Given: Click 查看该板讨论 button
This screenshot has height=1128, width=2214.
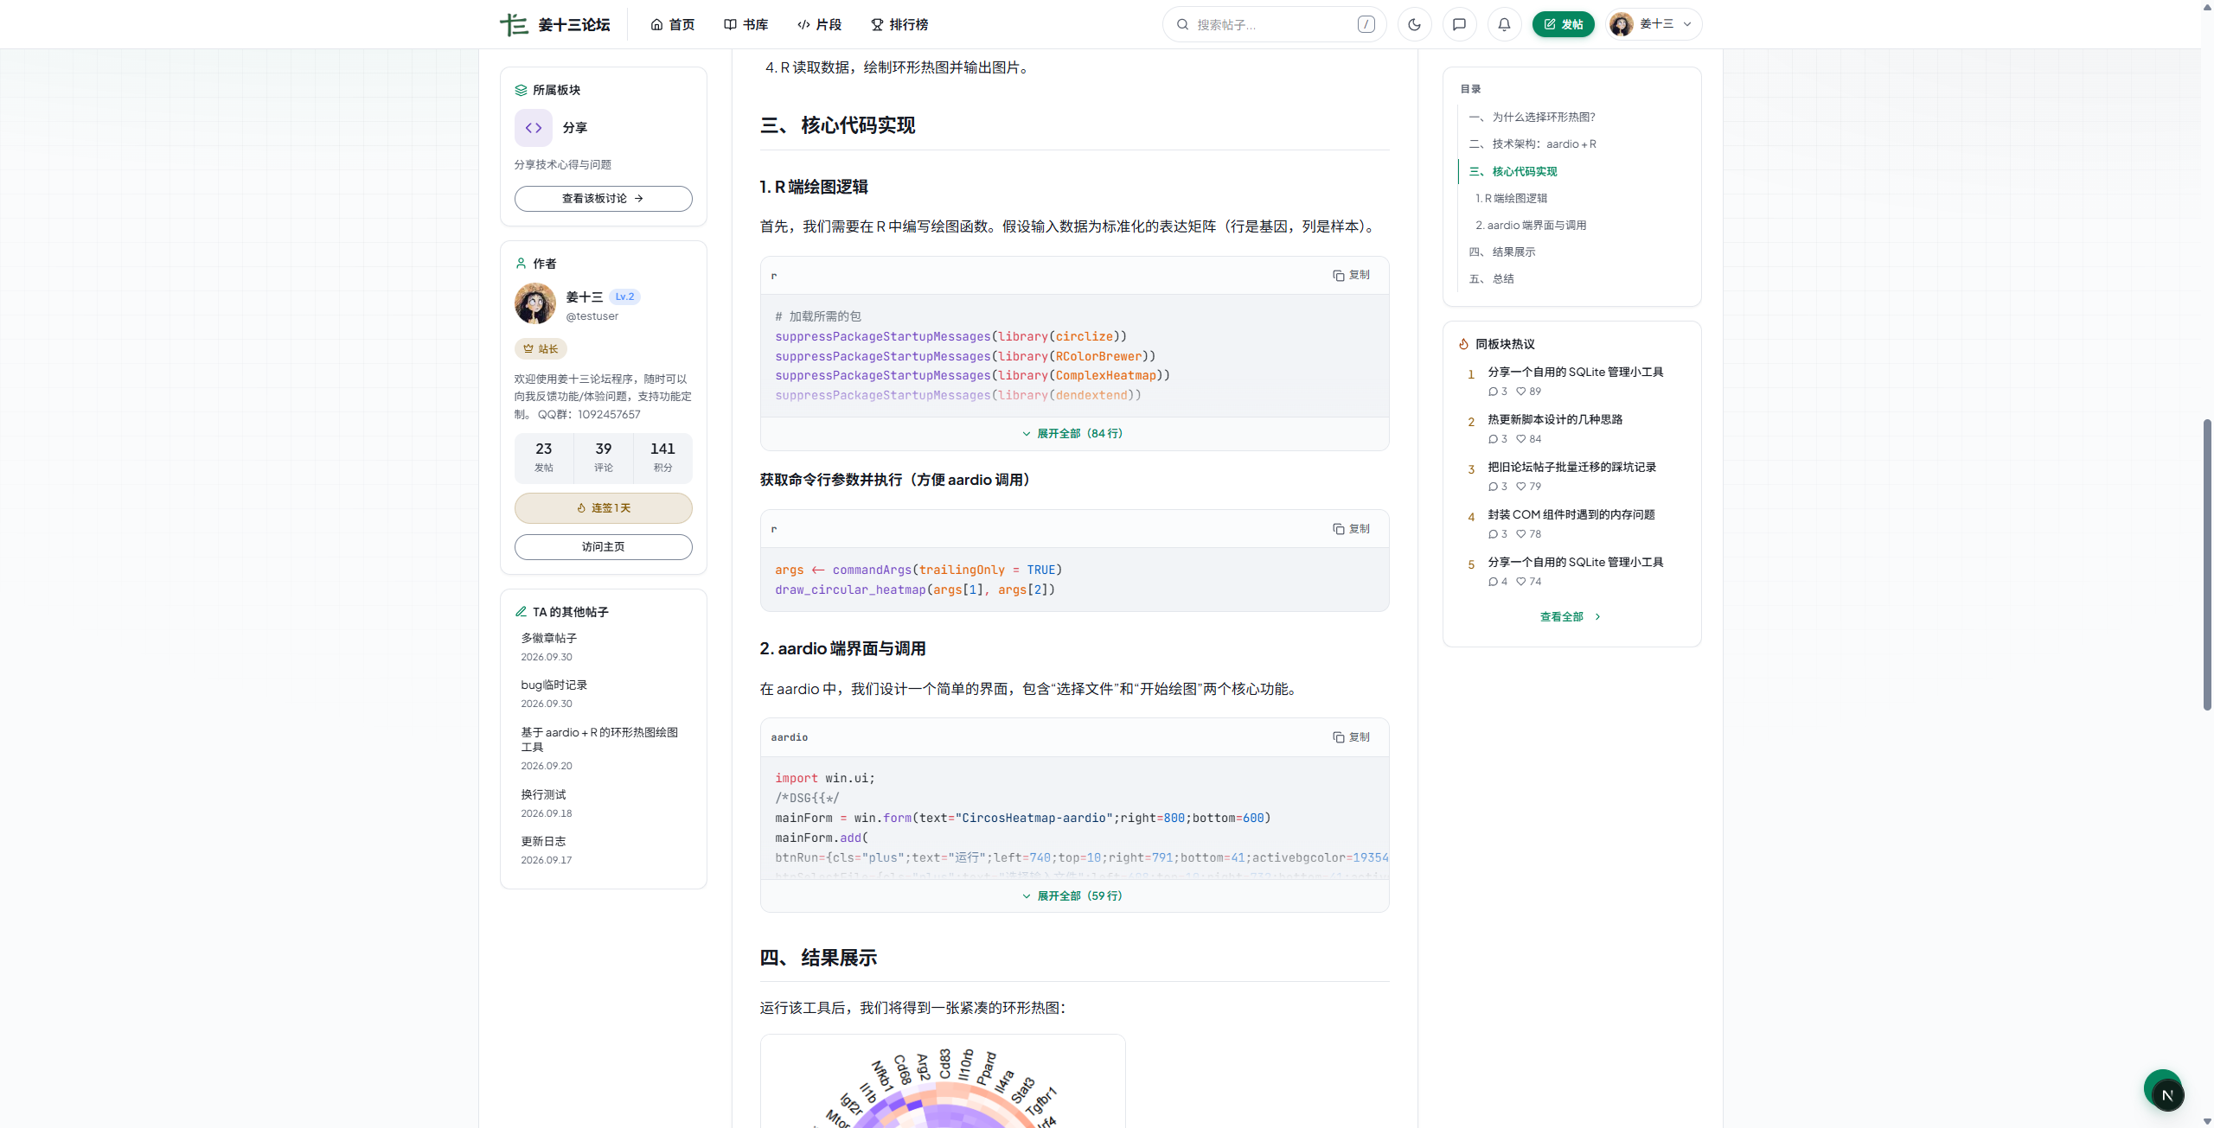Looking at the screenshot, I should (x=604, y=199).
